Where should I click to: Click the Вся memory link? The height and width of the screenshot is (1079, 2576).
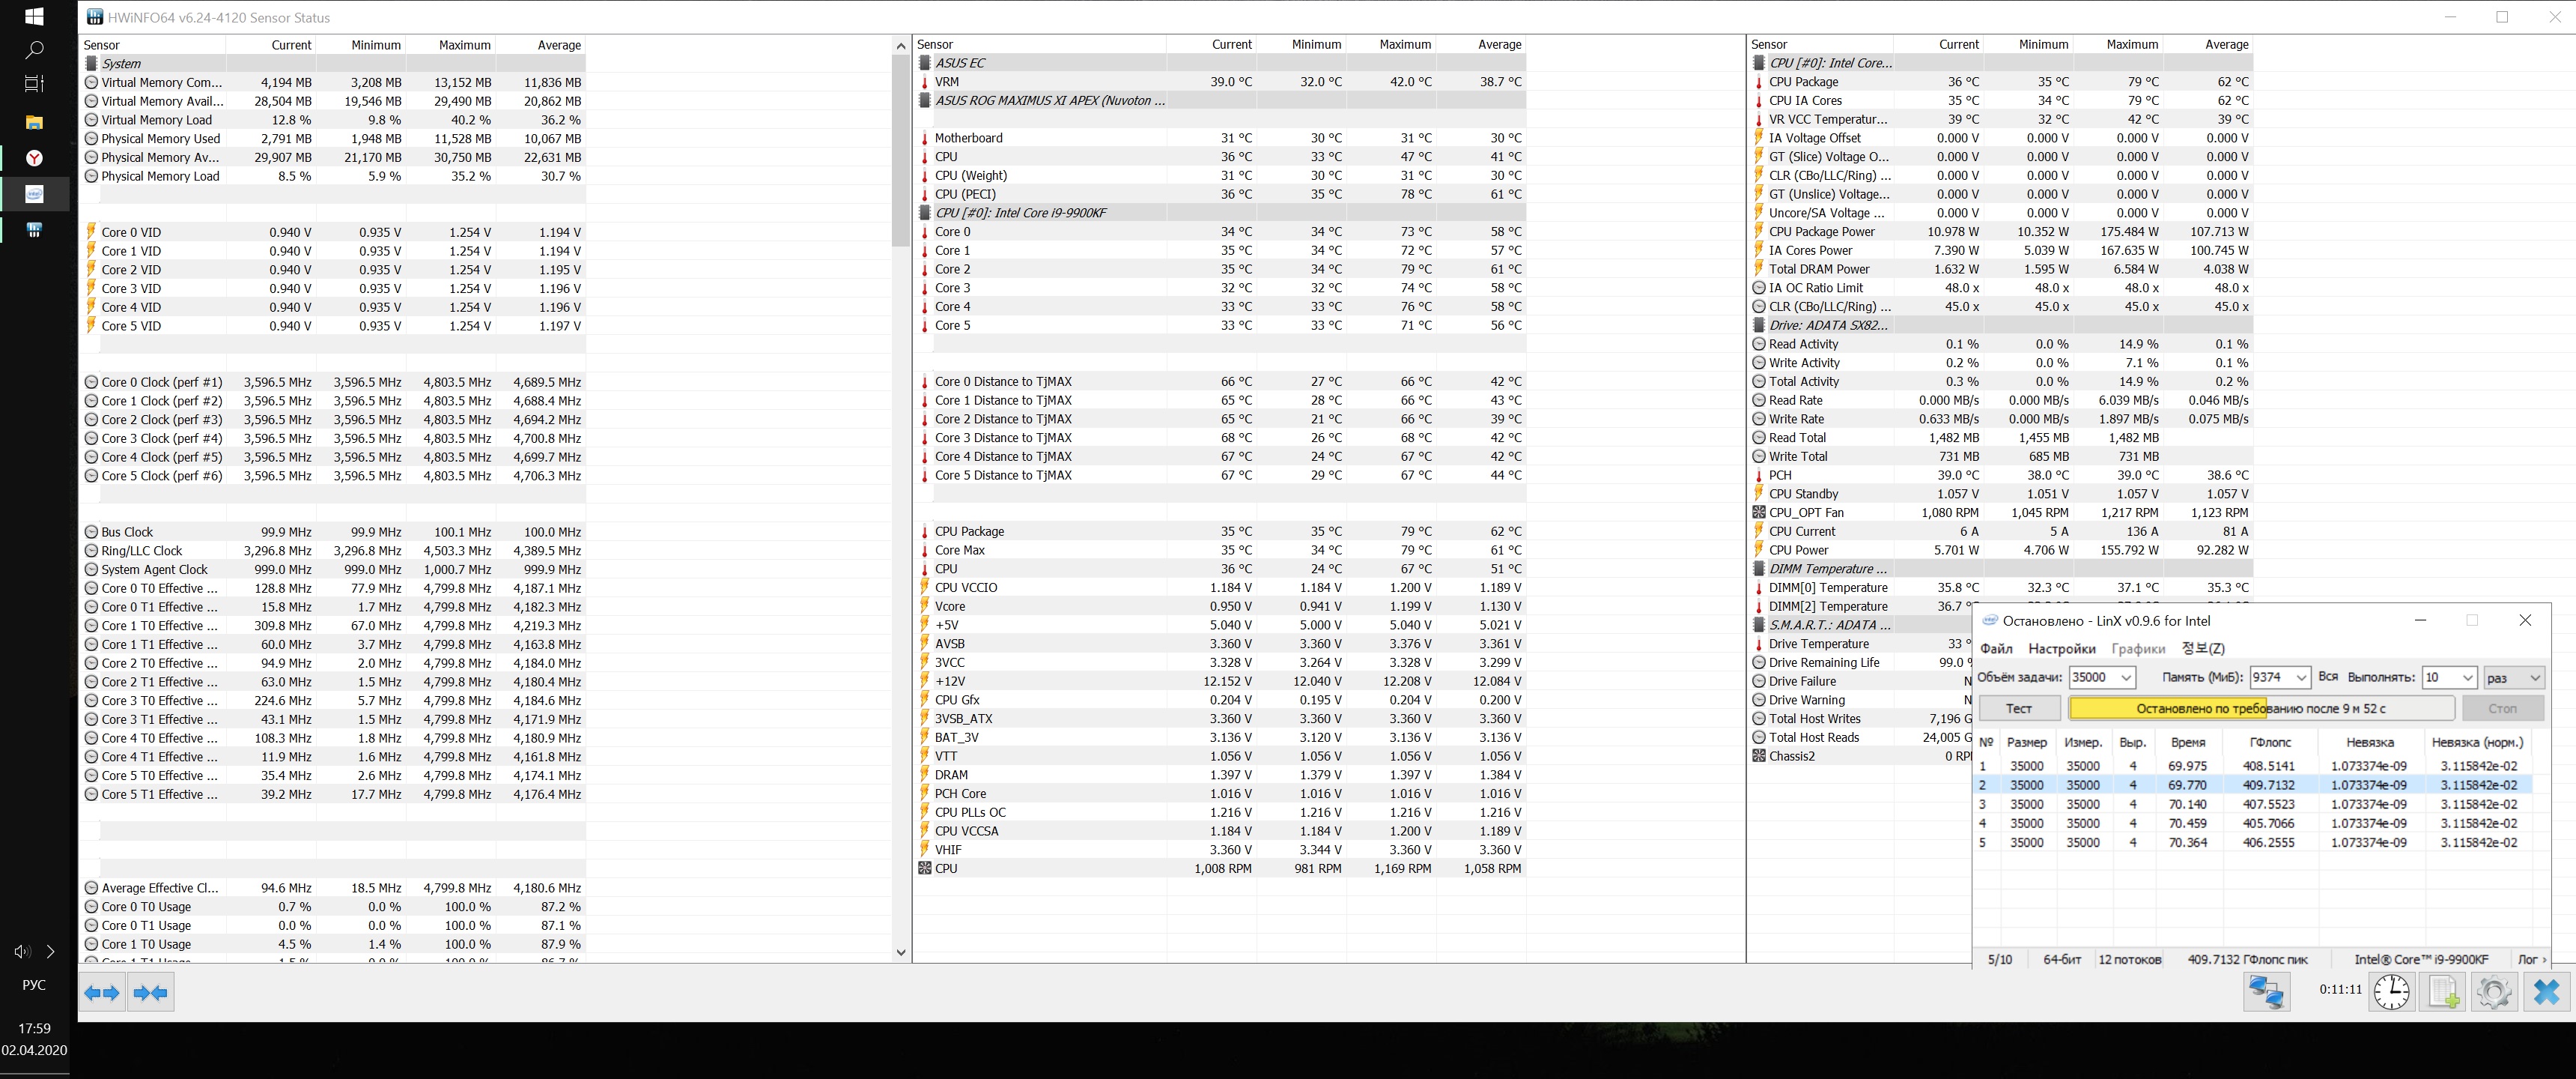pos(2328,677)
